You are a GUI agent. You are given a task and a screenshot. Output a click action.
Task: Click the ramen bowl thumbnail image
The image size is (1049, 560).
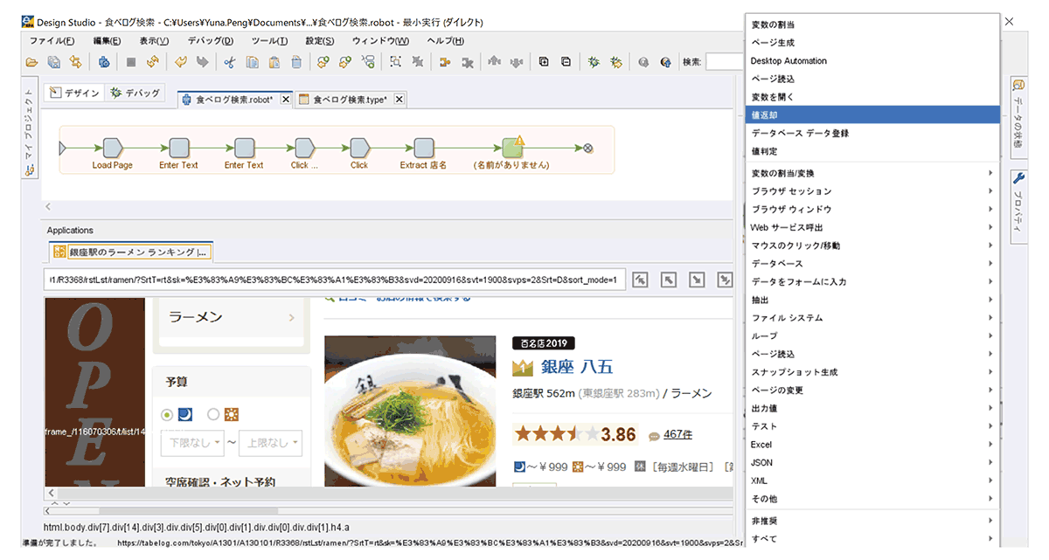[411, 411]
